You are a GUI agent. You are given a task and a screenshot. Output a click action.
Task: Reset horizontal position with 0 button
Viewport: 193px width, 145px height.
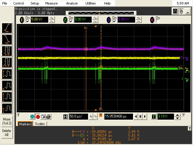[x=140, y=117]
